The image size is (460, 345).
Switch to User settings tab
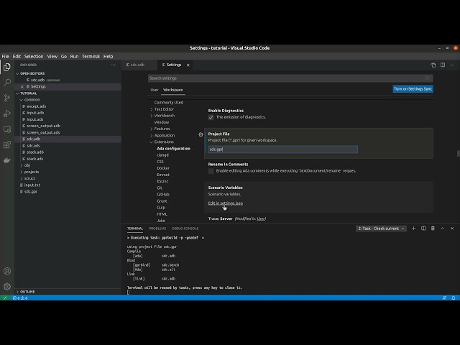155,90
